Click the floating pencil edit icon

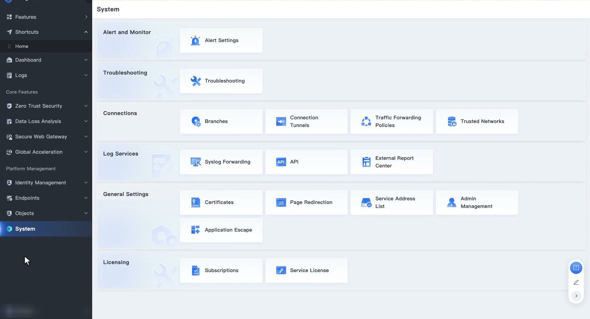point(576,282)
